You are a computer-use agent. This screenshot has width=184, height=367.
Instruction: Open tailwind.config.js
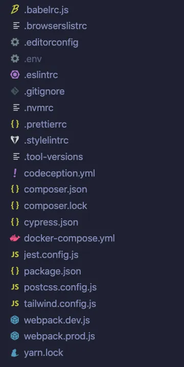click(x=60, y=304)
